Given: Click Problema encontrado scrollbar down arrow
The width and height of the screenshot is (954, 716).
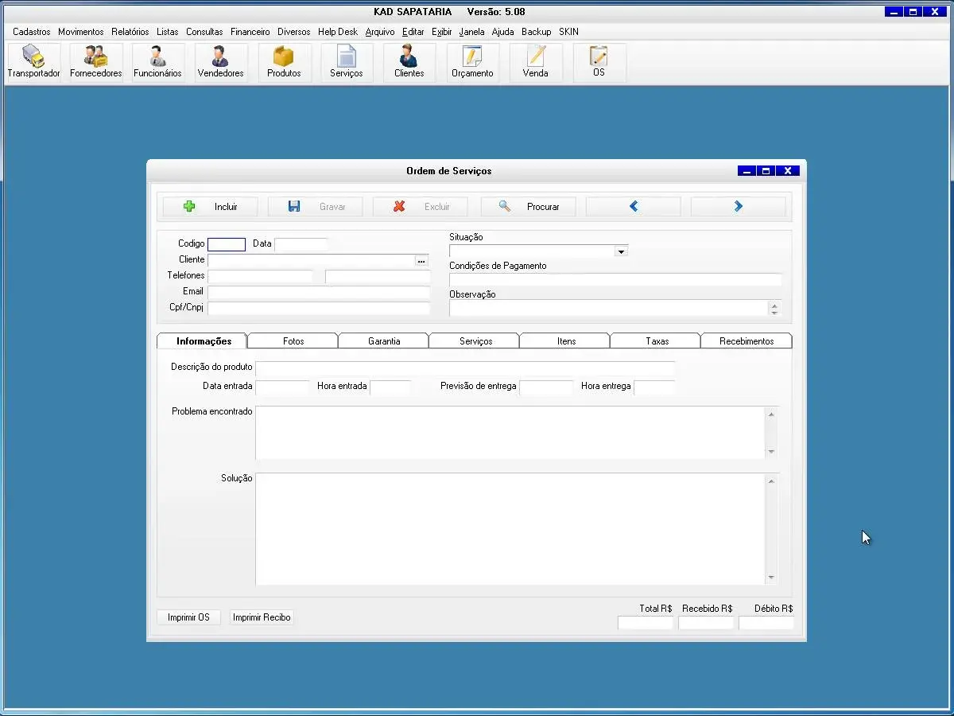Looking at the screenshot, I should [771, 452].
